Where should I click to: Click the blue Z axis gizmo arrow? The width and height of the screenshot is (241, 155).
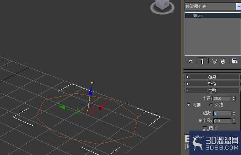pos(90,91)
